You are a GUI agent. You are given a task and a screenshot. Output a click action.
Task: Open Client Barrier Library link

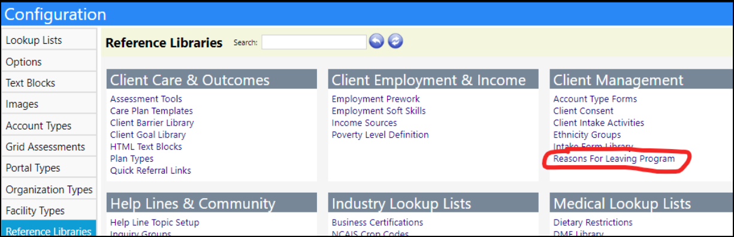(x=152, y=123)
